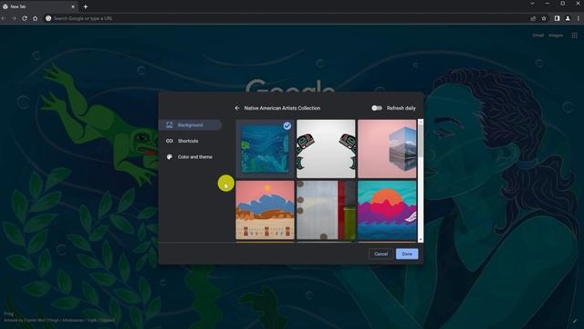Bookmark this tab with the star icon
The image size is (584, 329).
[x=544, y=18]
